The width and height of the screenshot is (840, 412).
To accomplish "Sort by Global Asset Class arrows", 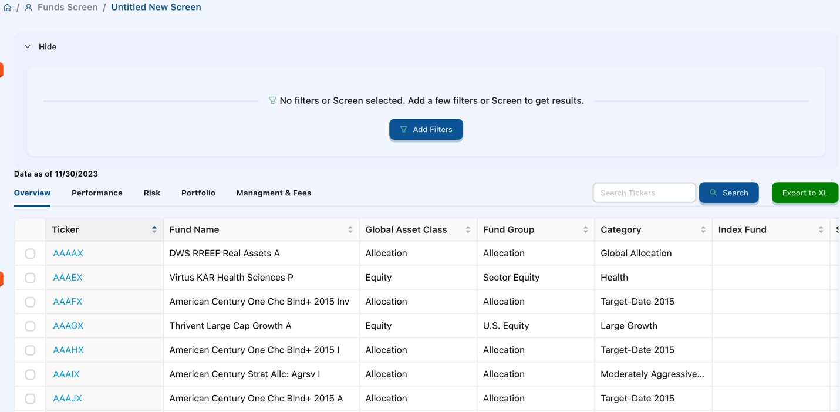I will pos(468,229).
